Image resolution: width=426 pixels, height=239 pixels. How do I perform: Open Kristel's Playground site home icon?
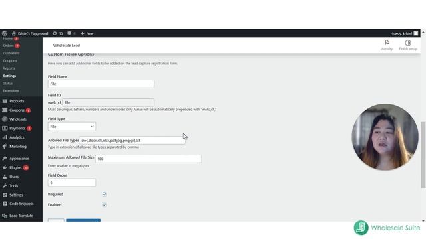coord(13,33)
